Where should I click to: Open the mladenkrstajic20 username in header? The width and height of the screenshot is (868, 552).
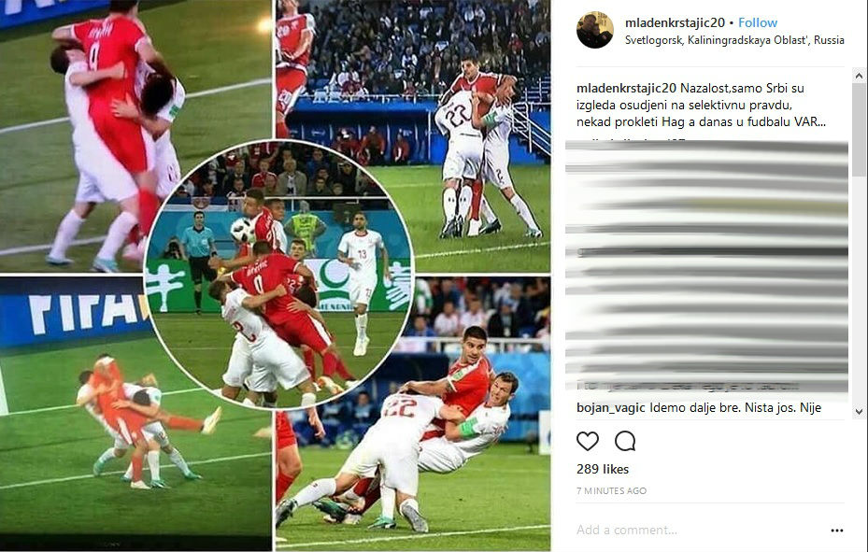pyautogui.click(x=675, y=22)
